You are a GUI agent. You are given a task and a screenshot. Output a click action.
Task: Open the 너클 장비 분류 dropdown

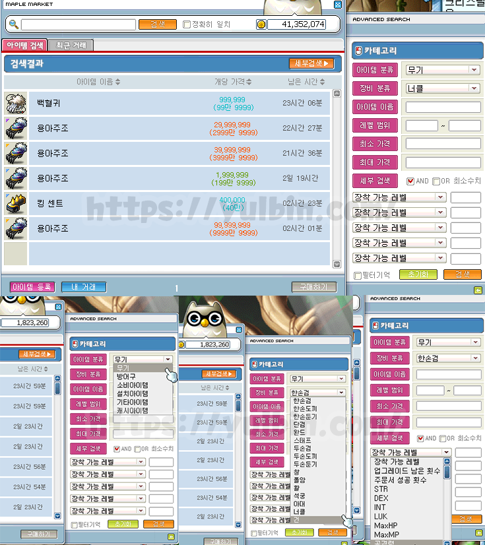pos(443,88)
